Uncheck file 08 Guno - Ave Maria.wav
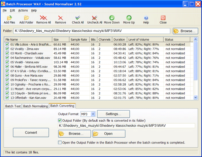This screenshot has height=157, width=202. [x=7, y=76]
